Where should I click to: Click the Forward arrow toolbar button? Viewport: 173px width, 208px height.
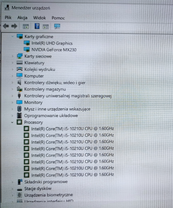(14, 26)
